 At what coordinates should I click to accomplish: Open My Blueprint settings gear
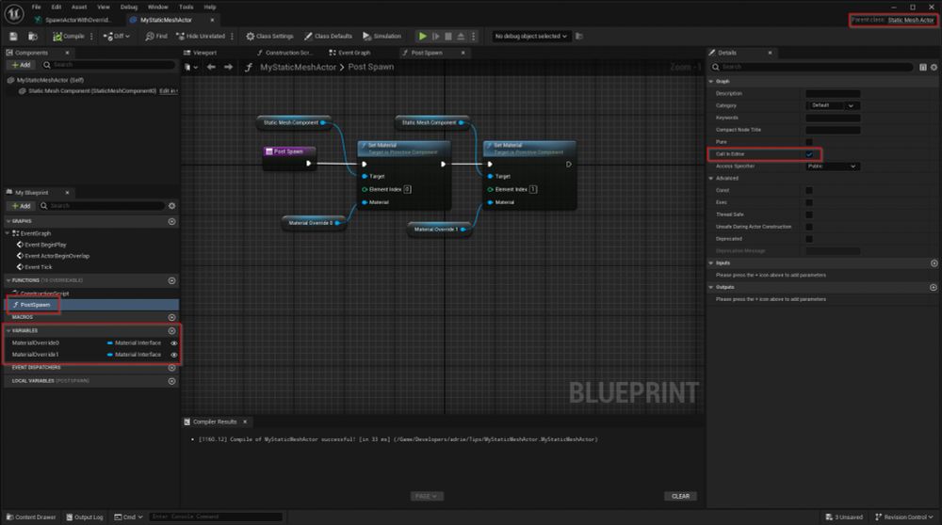(x=171, y=206)
